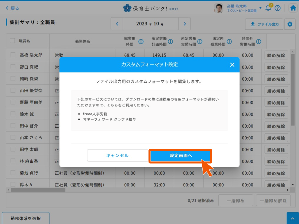299x224 pixels.
Task: Expand the user account dropdown arrow
Action: click(260, 8)
